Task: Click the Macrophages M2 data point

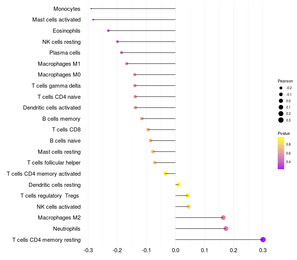Action: point(223,218)
